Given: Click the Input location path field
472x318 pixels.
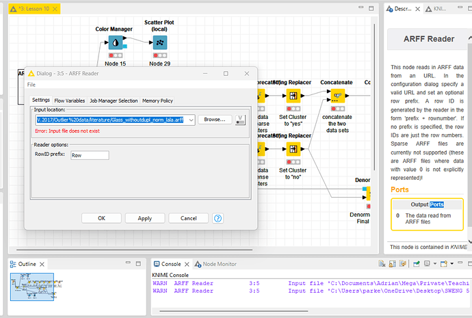Looking at the screenshot, I should 112,120.
